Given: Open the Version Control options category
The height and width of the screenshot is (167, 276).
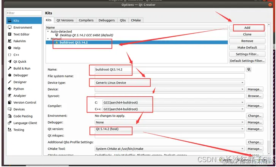Looking at the screenshot, I should click(x=24, y=102).
